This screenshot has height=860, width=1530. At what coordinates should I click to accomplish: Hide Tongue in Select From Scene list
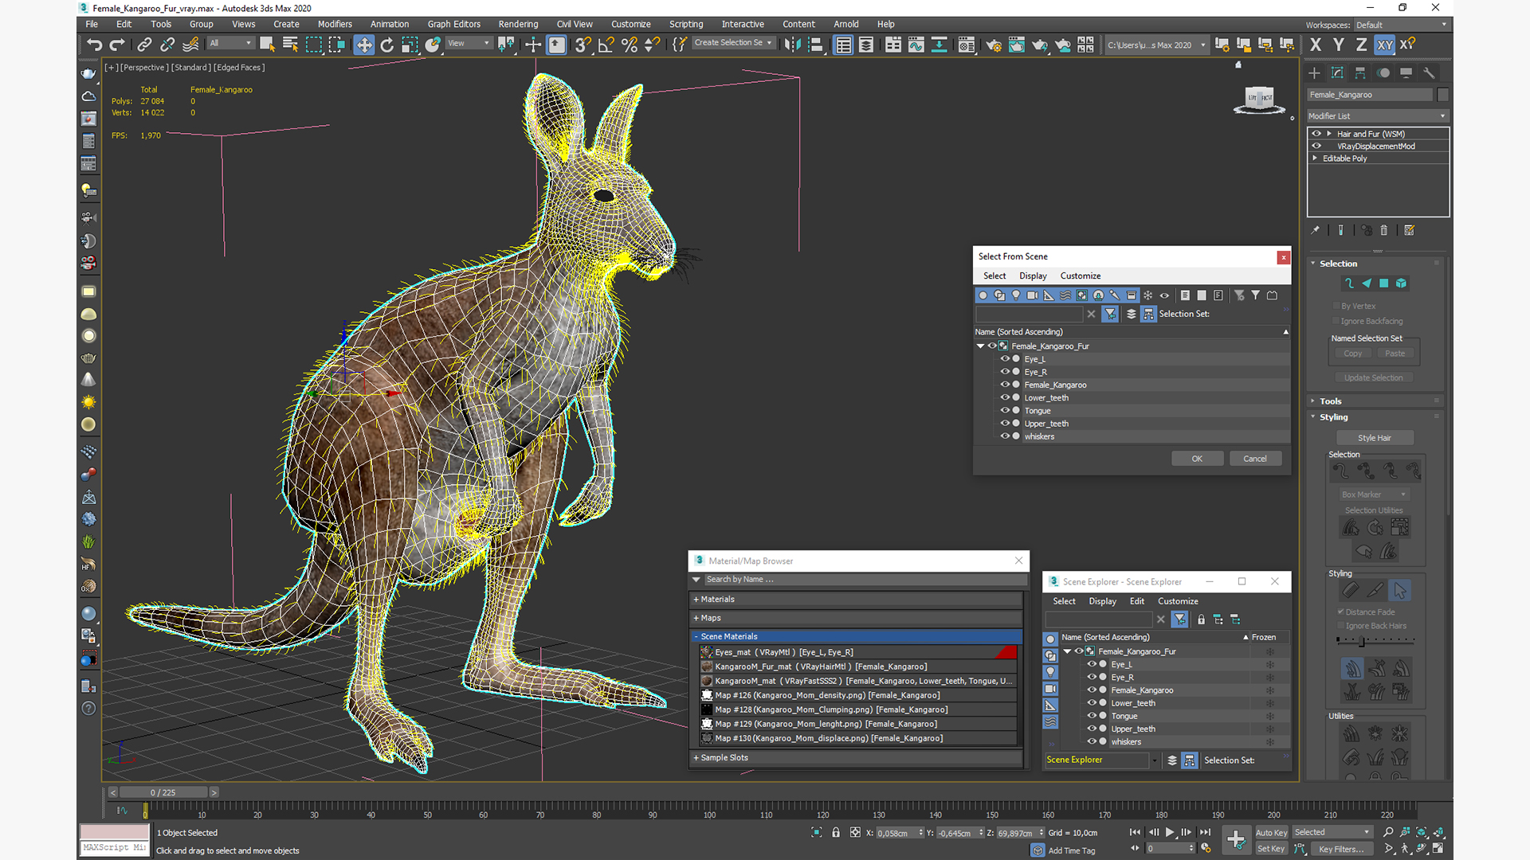pyautogui.click(x=1005, y=411)
